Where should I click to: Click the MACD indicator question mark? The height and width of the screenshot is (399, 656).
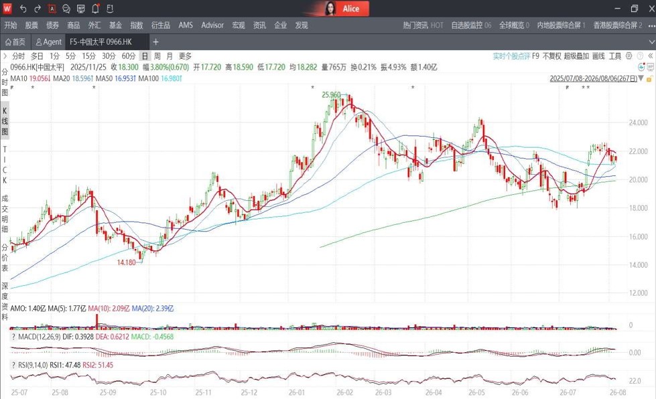tap(13, 337)
